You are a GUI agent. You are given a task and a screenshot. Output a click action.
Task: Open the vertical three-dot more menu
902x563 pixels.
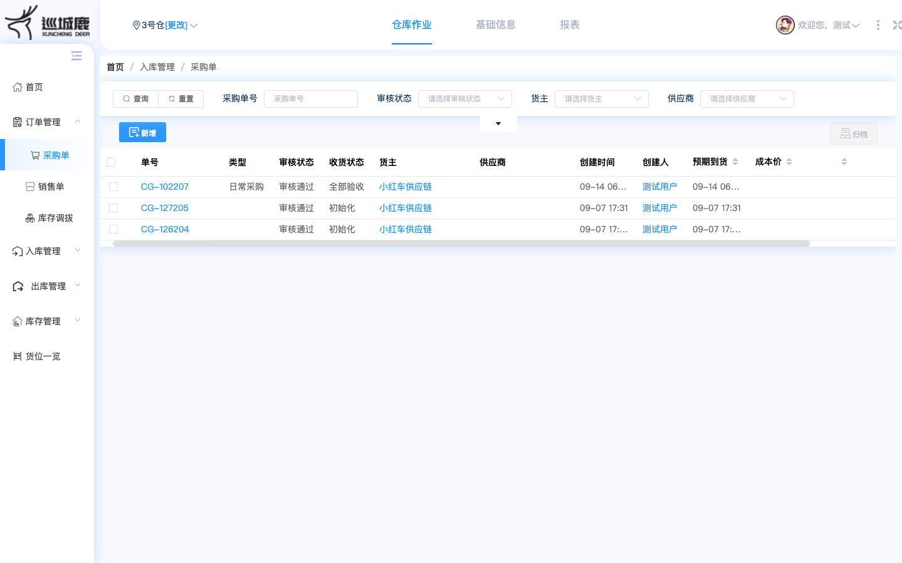tap(878, 25)
